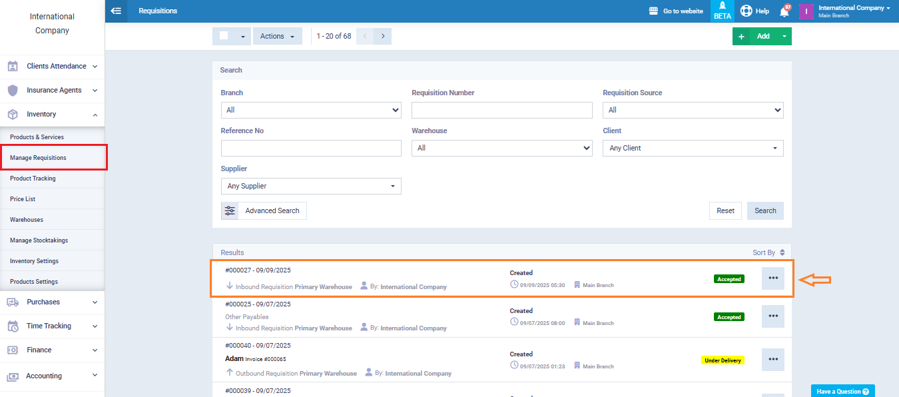
Task: Open the notifications bell icon
Action: 785,11
